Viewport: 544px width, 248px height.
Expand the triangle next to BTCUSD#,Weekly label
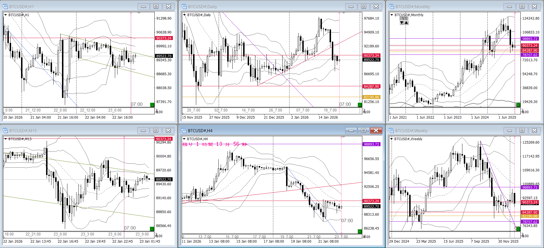tap(392, 139)
